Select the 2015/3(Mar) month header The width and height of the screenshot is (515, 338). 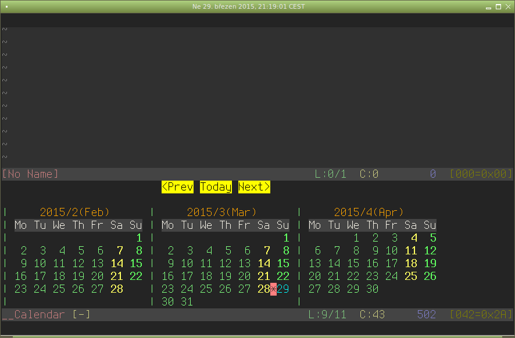click(221, 213)
